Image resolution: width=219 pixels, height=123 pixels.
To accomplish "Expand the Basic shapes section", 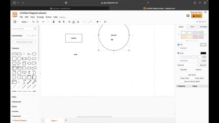I will [14, 107].
